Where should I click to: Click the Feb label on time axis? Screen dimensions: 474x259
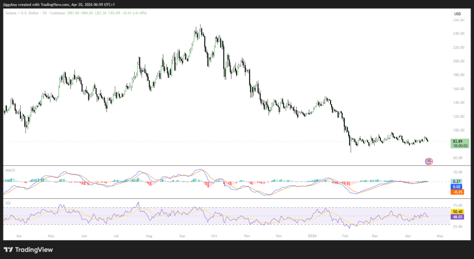(345, 236)
